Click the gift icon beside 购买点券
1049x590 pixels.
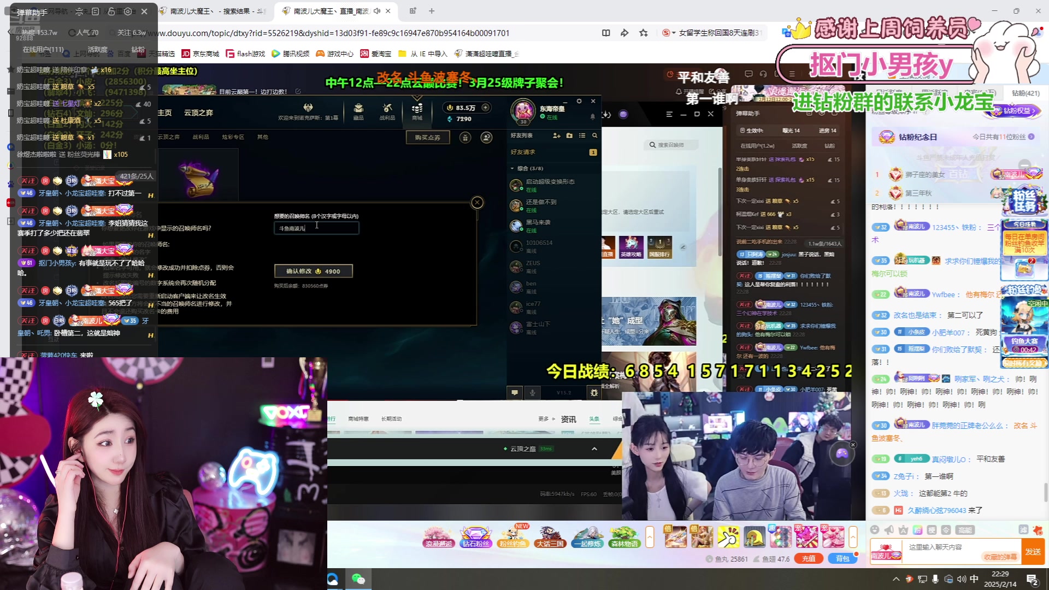465,138
